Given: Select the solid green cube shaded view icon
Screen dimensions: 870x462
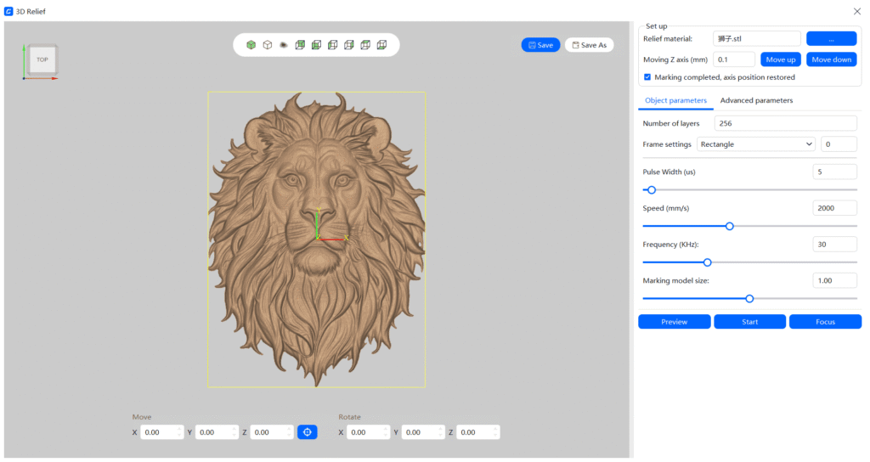Looking at the screenshot, I should coord(251,45).
